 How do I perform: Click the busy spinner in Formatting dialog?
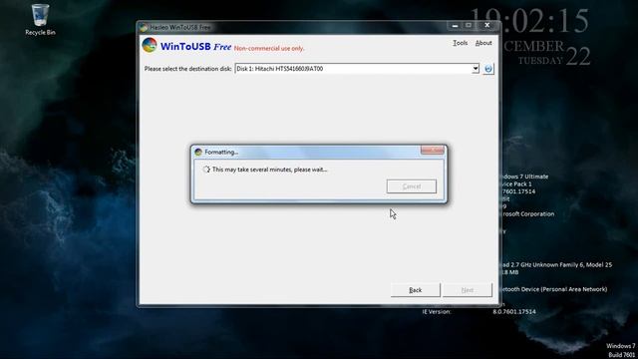pos(206,170)
